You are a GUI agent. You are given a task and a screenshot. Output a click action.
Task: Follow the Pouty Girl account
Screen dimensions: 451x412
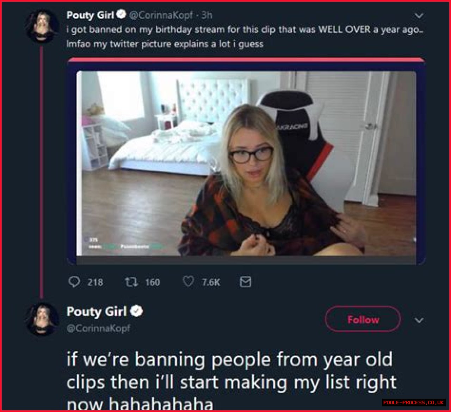363,319
